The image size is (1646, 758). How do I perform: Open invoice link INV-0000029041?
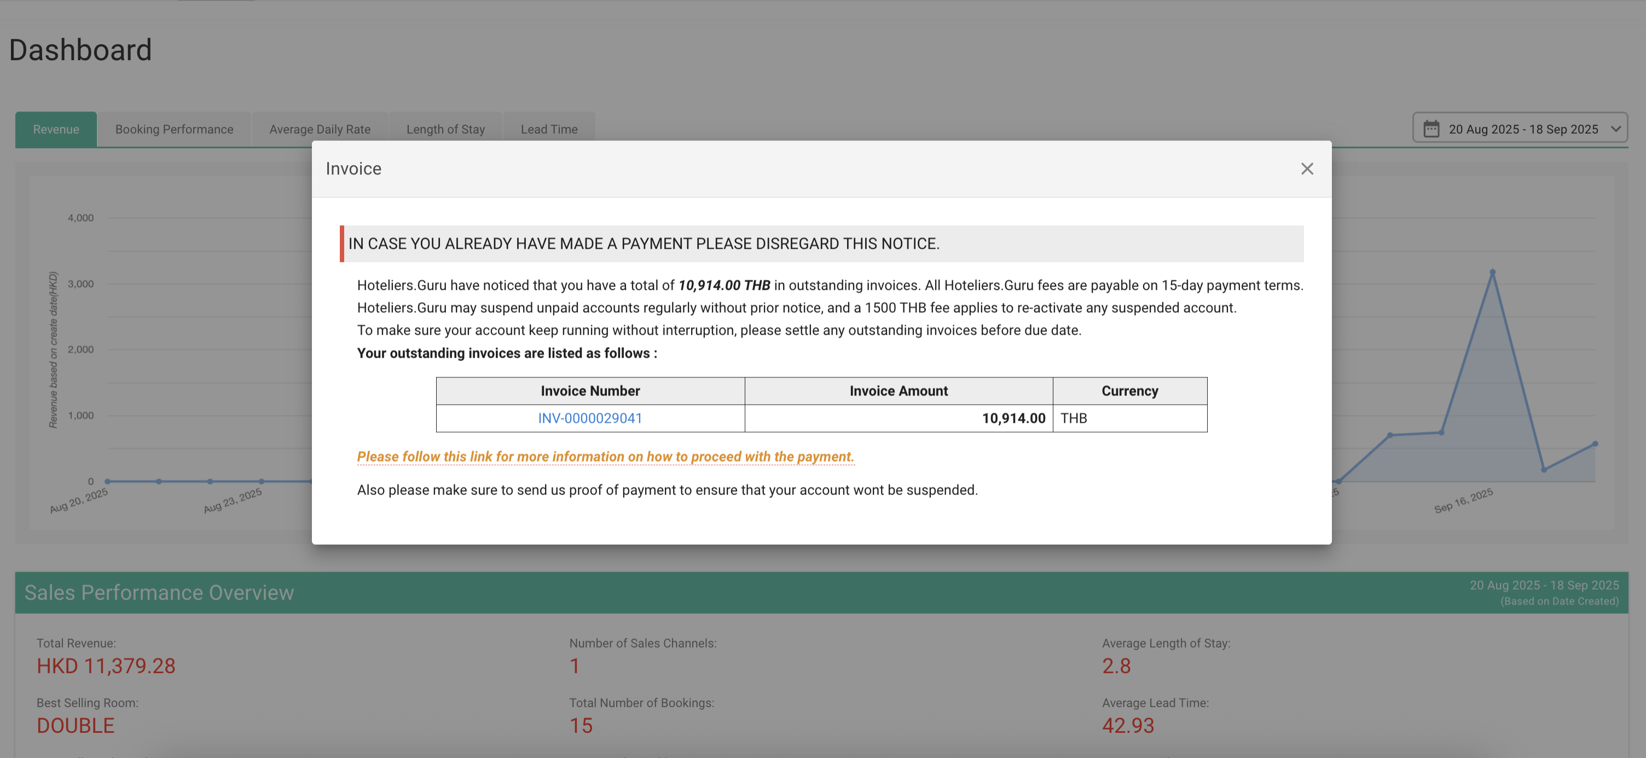pyautogui.click(x=589, y=418)
